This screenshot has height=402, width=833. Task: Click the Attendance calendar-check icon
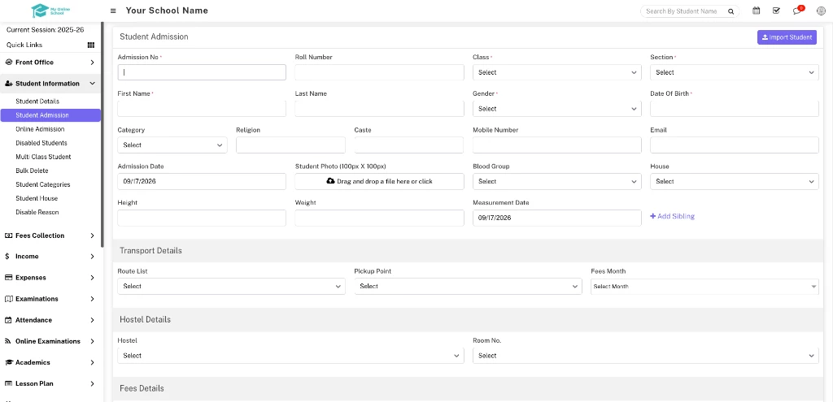[8, 320]
